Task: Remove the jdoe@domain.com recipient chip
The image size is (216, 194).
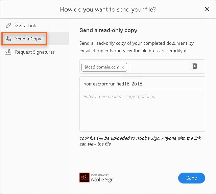Action: point(123,67)
